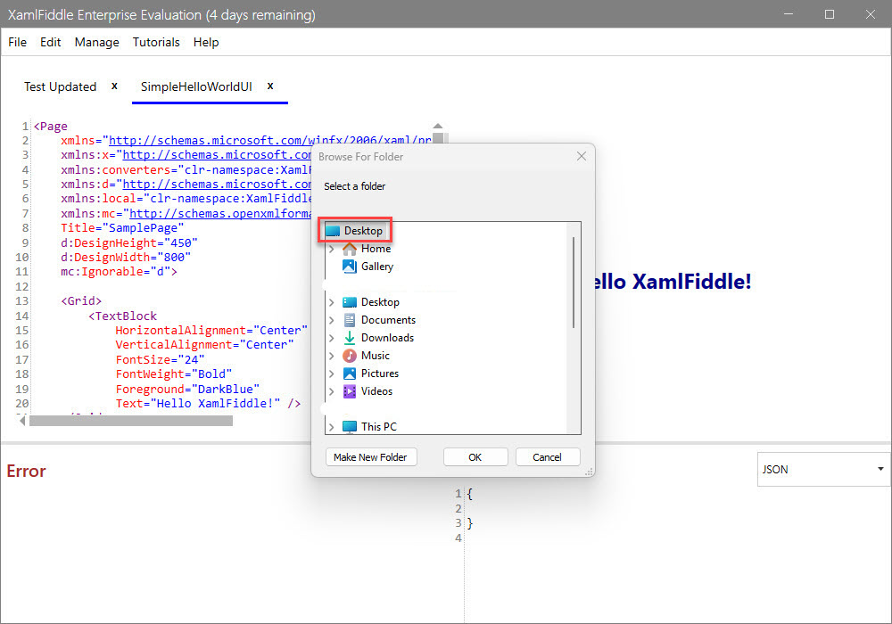892x624 pixels.
Task: Click the d:DesignHeight="450" attribute
Action: [x=129, y=242]
